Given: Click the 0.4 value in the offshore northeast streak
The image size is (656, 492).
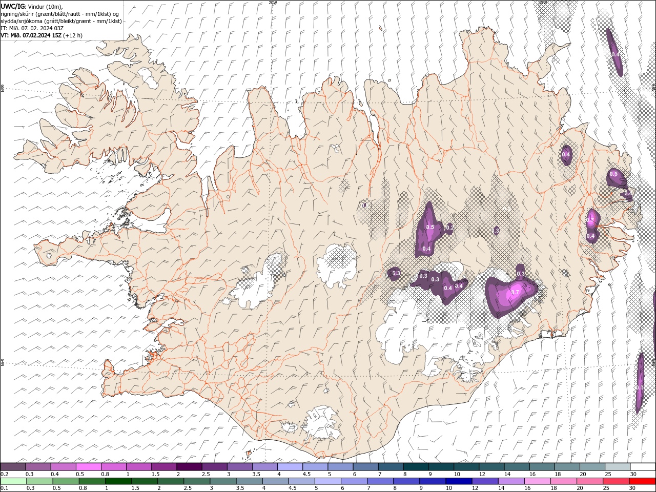Looking at the screenshot, I should (x=615, y=54).
